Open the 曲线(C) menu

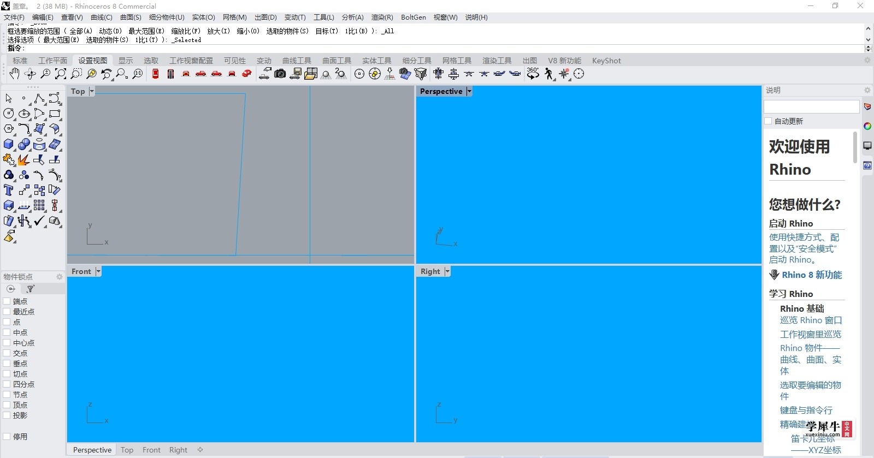[101, 17]
